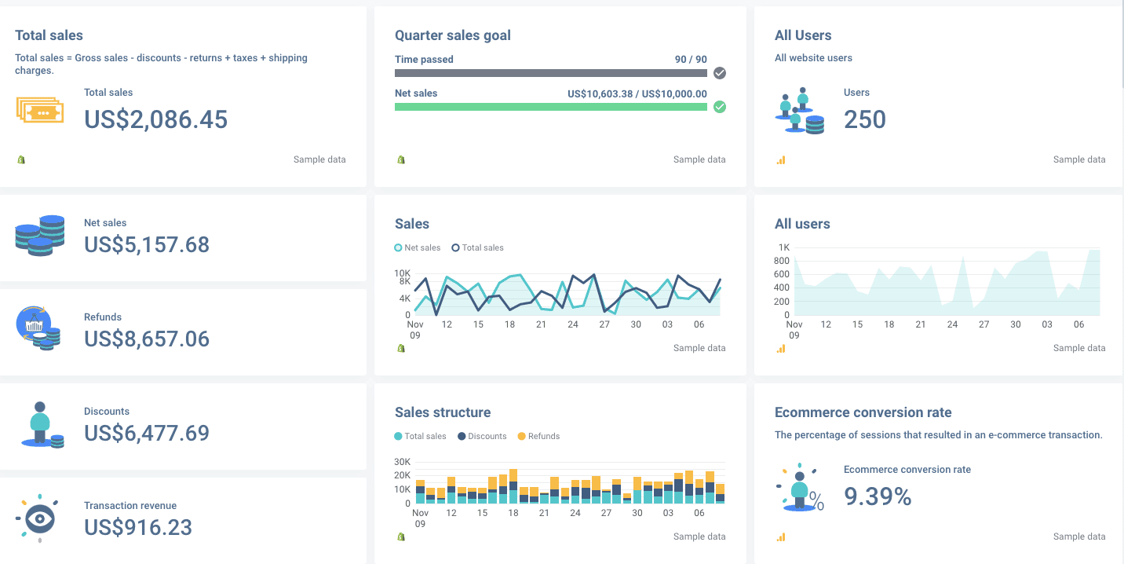Click Shopify icon in Total sales card
This screenshot has height=564, width=1124.
click(x=21, y=159)
